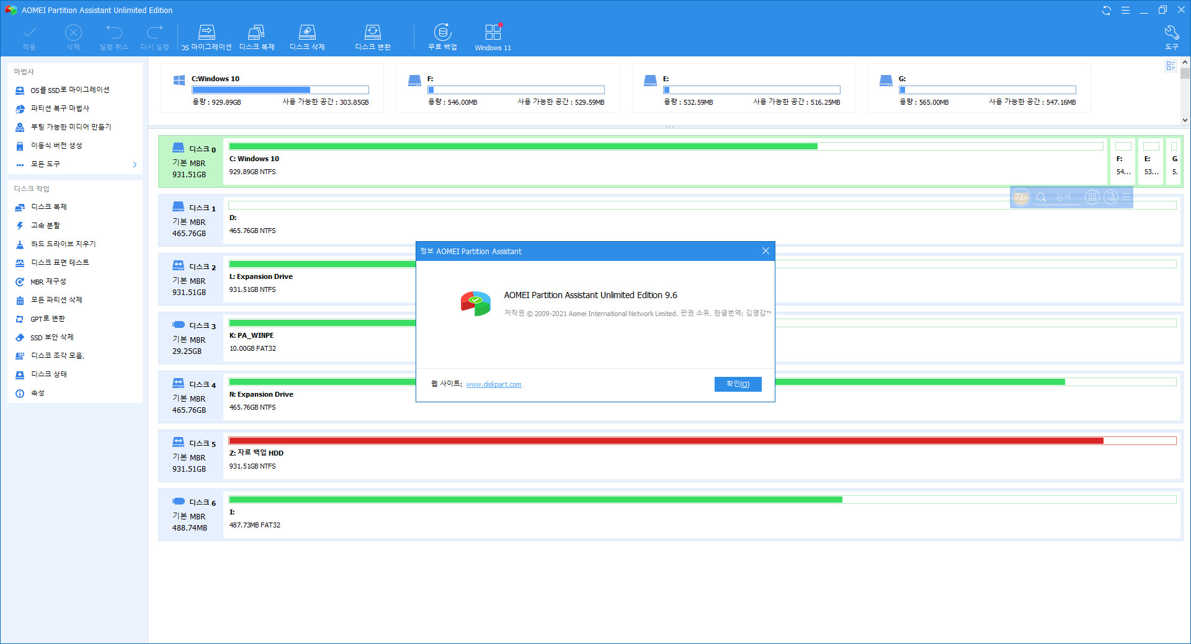Viewport: 1191px width, 644px height.
Task: Select Disk 3 (디스크 3) header
Action: coord(191,338)
